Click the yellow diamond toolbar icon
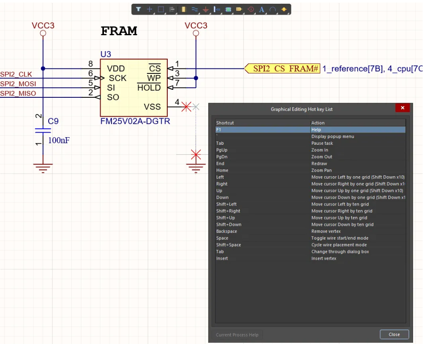This screenshot has width=423, height=344. pyautogui.click(x=284, y=10)
